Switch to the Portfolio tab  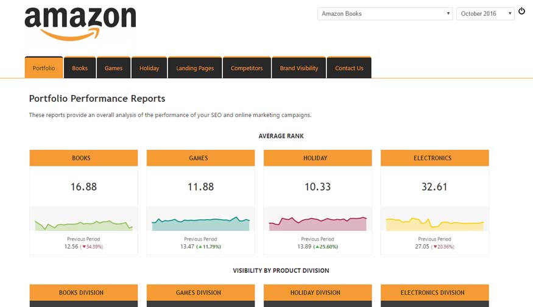pyautogui.click(x=44, y=68)
